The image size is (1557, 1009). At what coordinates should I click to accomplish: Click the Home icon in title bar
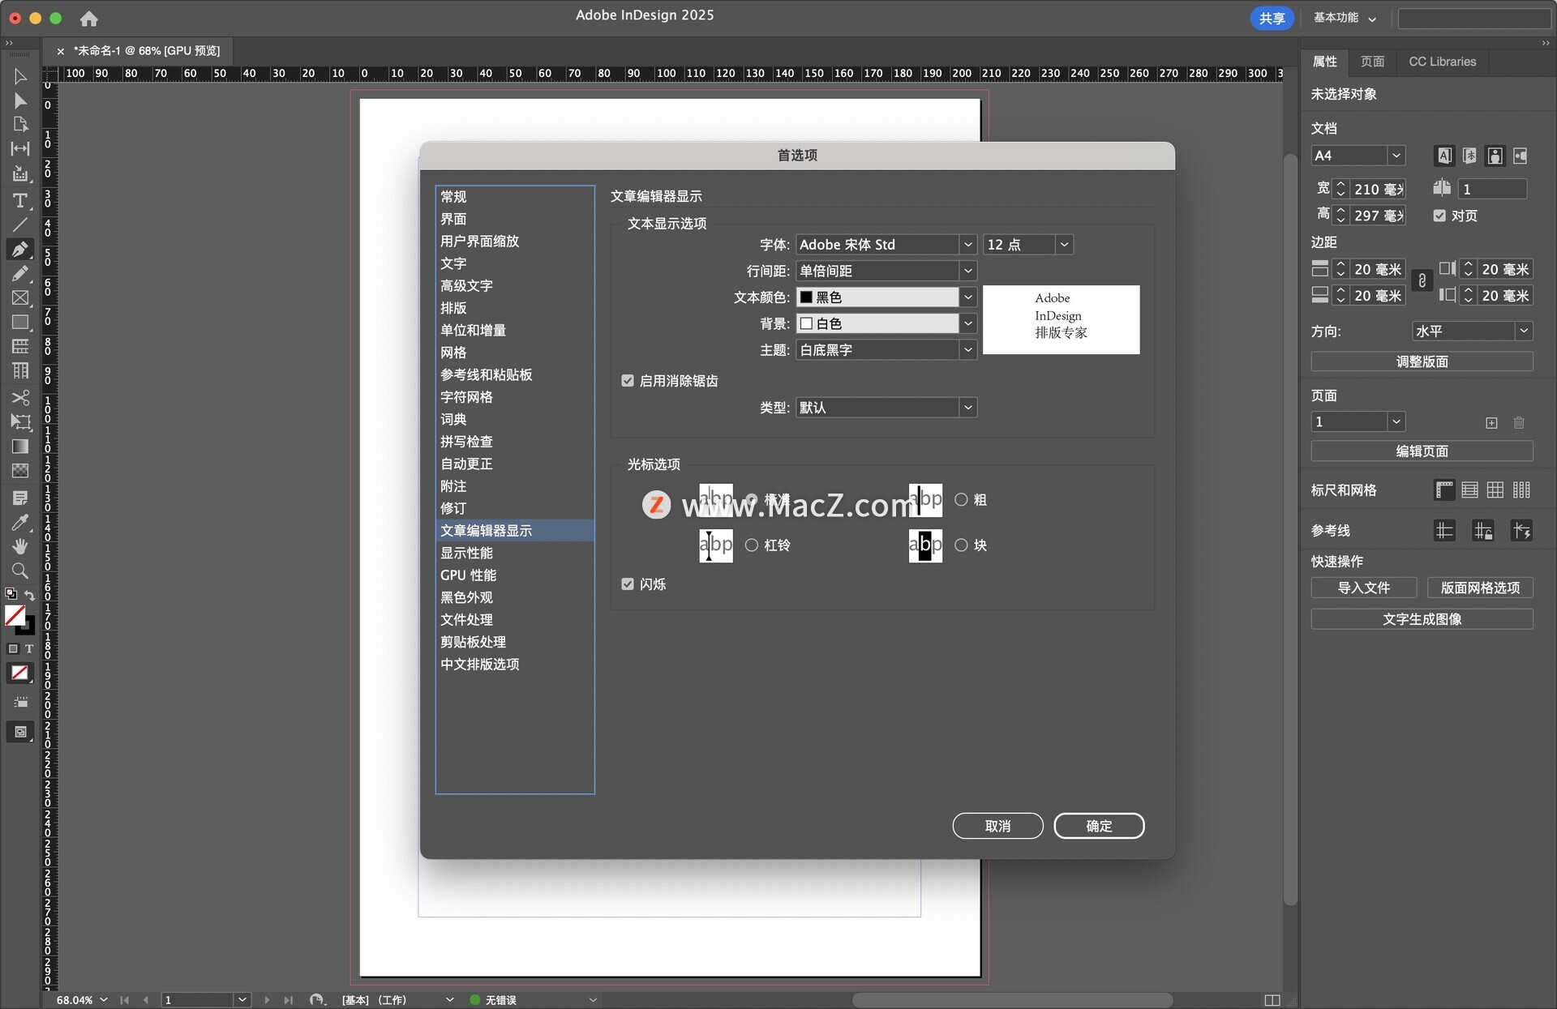click(89, 18)
